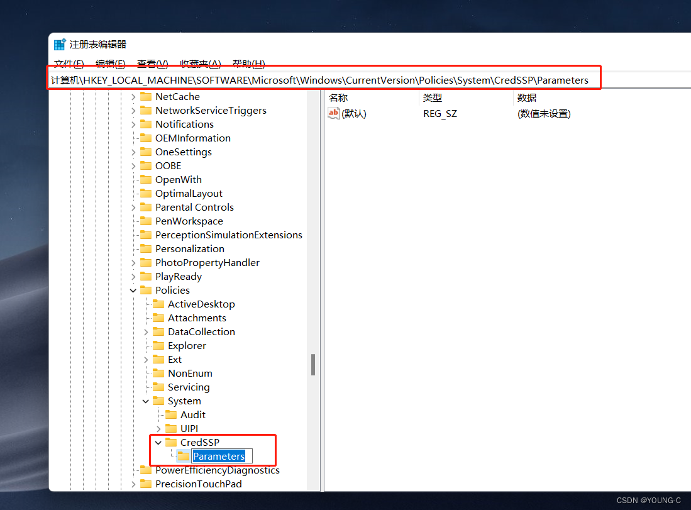The height and width of the screenshot is (510, 691).
Task: Click the Explorer folder icon
Action: (x=158, y=346)
